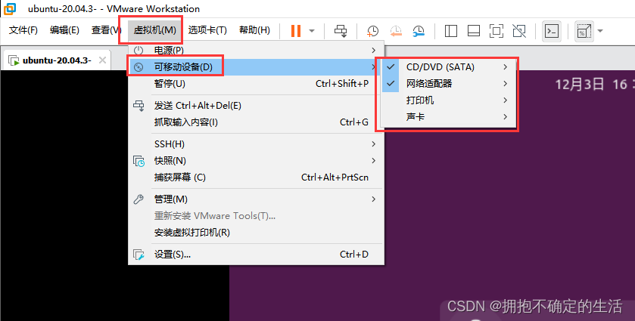Click the 可移动设备(D) menu entry
Viewport: 635px width, 321px height.
[x=256, y=67]
